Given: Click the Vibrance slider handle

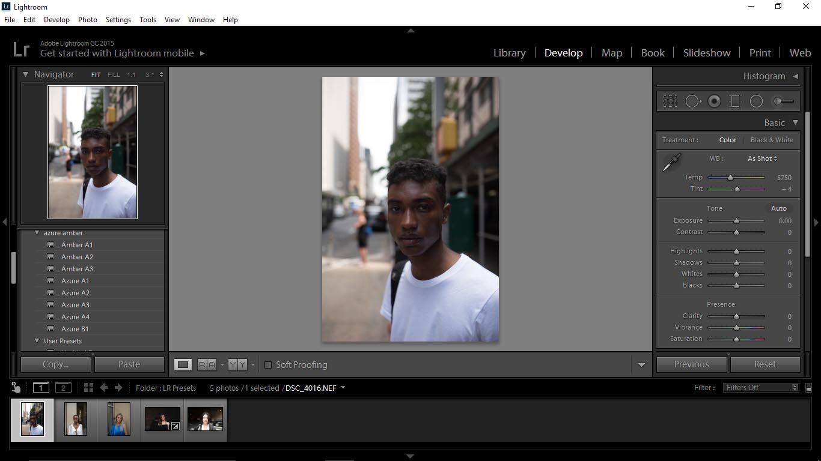Looking at the screenshot, I should [x=736, y=328].
